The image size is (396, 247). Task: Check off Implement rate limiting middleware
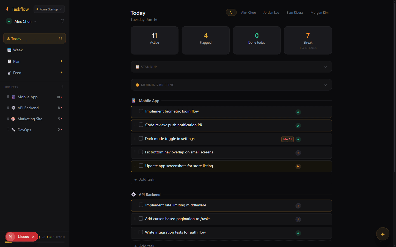[141, 205]
